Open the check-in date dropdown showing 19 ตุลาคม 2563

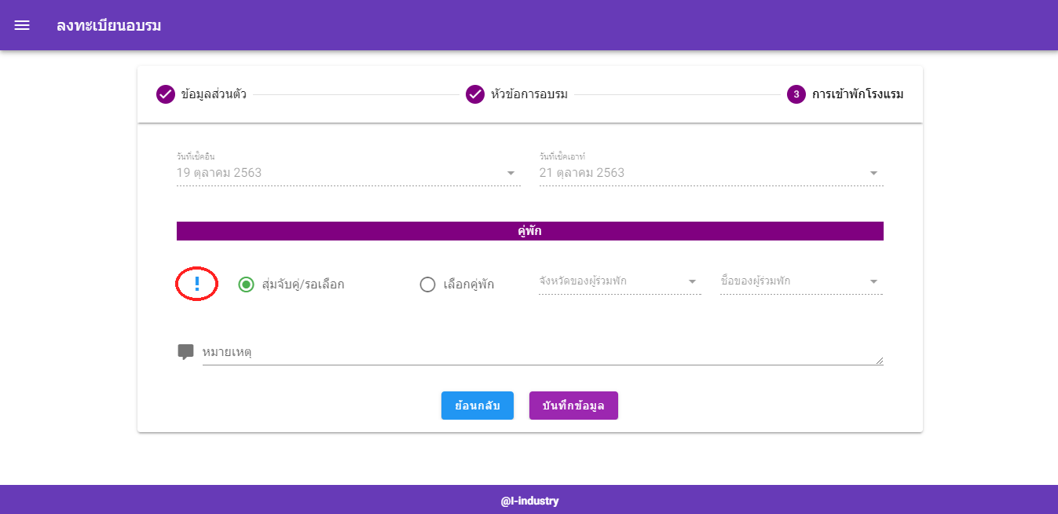click(346, 172)
